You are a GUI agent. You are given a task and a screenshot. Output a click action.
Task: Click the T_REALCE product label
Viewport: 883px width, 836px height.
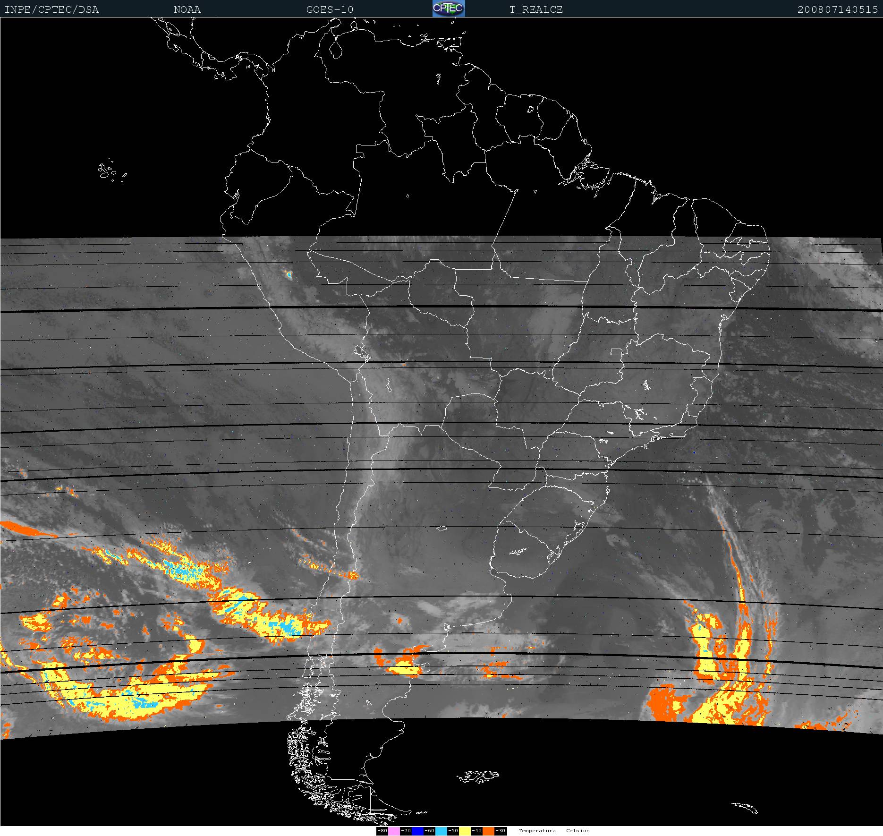click(x=536, y=10)
